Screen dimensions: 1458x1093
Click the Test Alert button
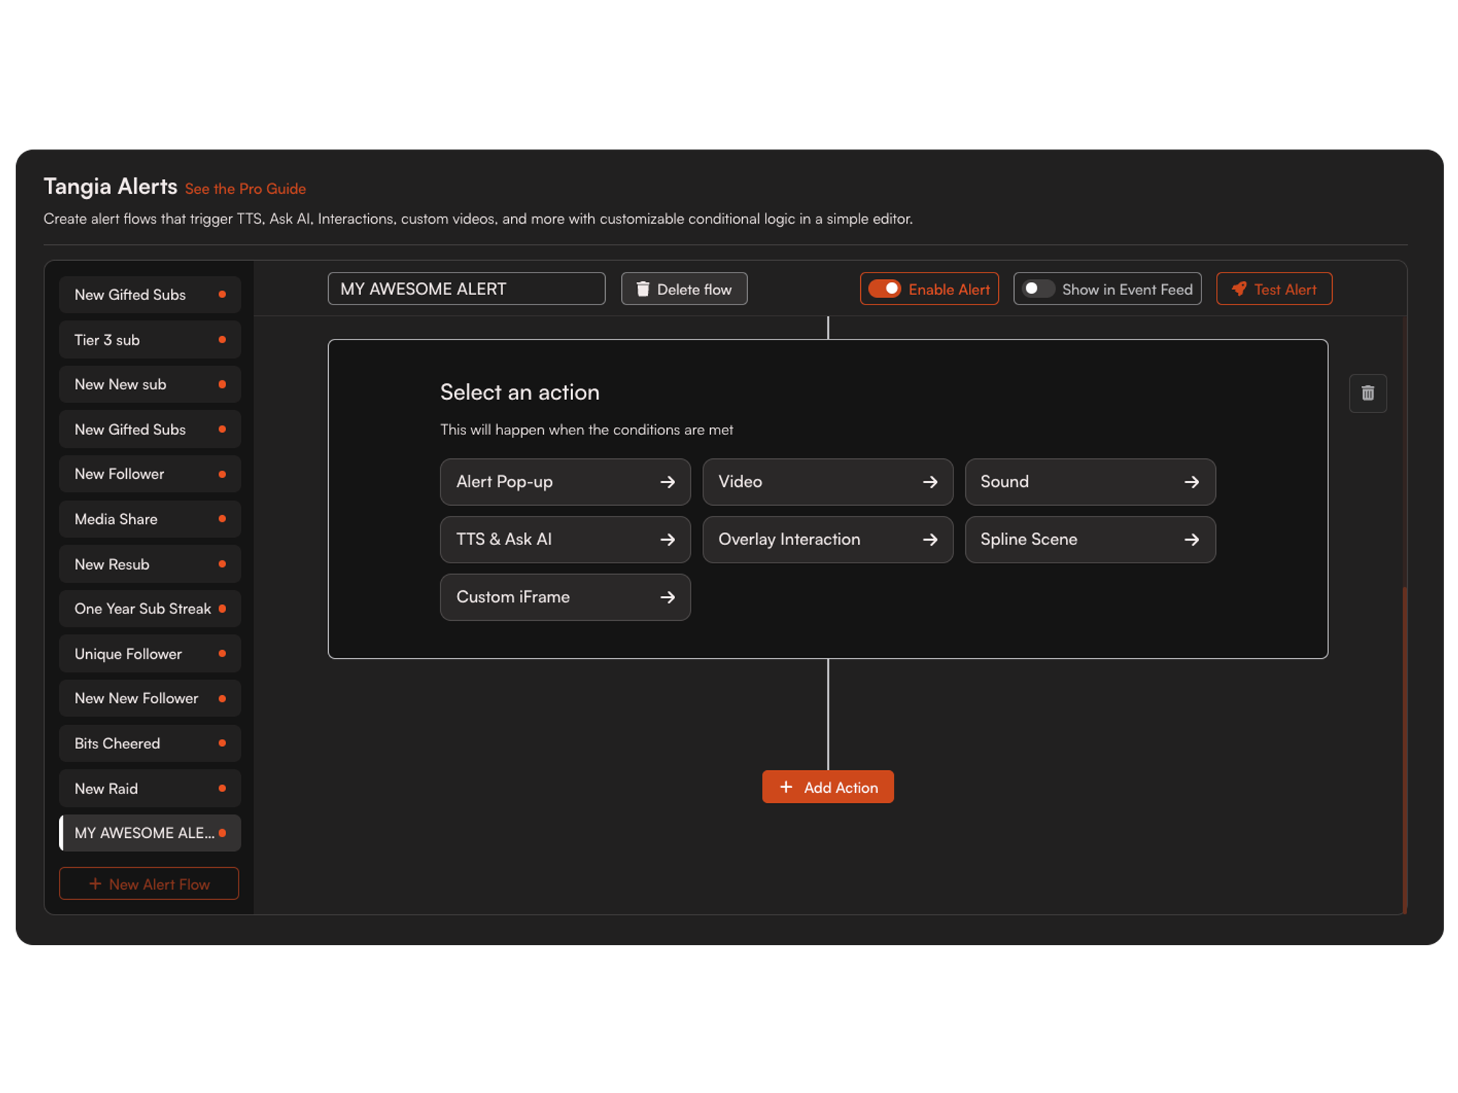pos(1276,288)
